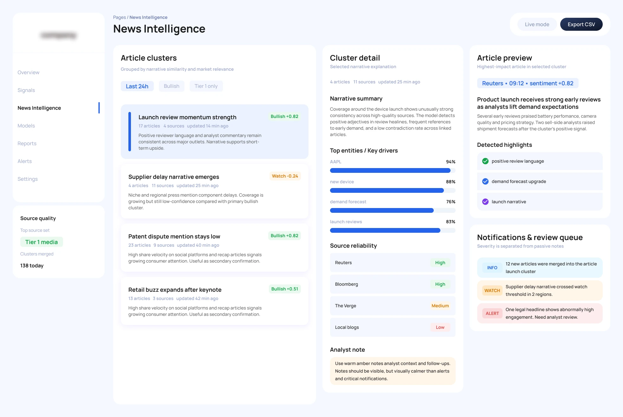Screen dimensions: 623x417
Task: Click the green check icon beside positive review language
Action: pyautogui.click(x=485, y=161)
